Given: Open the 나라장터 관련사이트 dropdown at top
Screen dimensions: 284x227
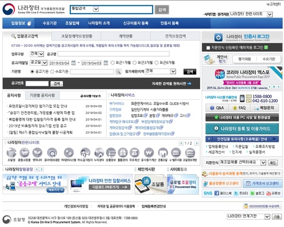Looking at the screenshot, I should coord(270,15).
